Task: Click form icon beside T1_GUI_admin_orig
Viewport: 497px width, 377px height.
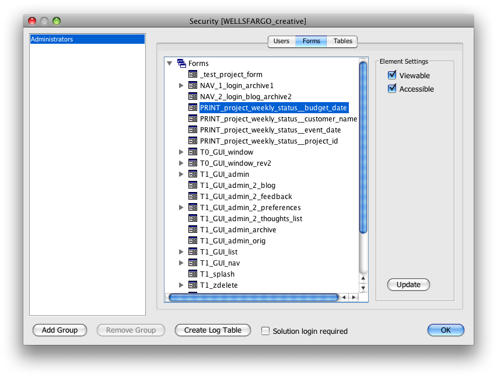Action: pyautogui.click(x=192, y=240)
